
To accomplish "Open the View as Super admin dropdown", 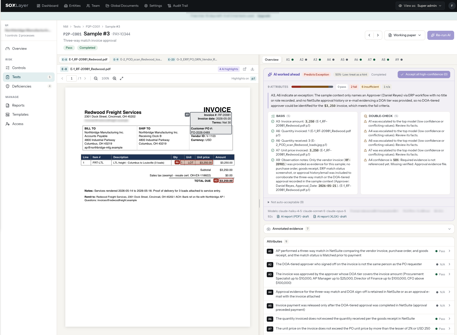I will [420, 6].
